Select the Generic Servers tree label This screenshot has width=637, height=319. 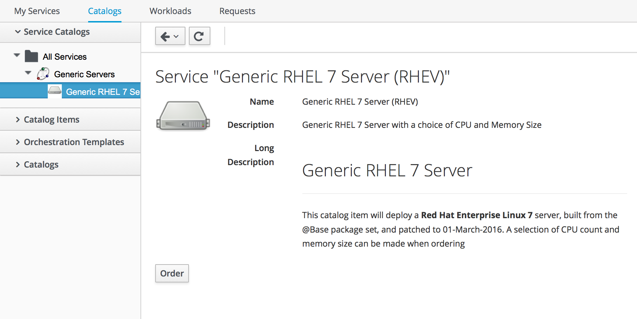(84, 74)
